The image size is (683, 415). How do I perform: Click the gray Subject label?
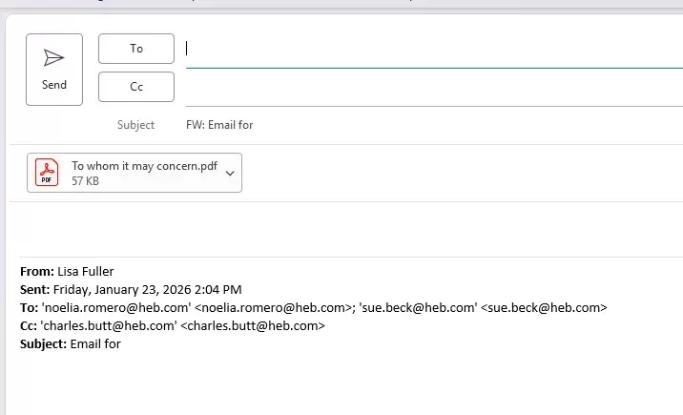pyautogui.click(x=135, y=125)
